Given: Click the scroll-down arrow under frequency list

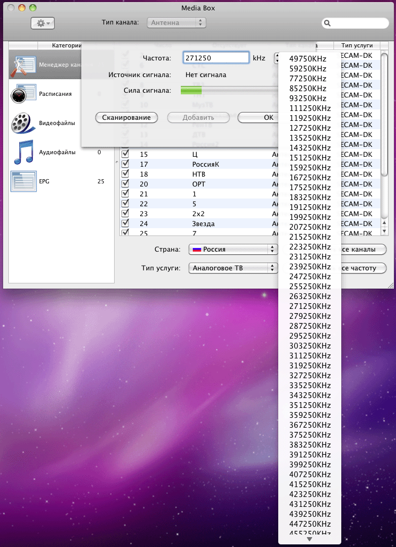Looking at the screenshot, I should [310, 539].
